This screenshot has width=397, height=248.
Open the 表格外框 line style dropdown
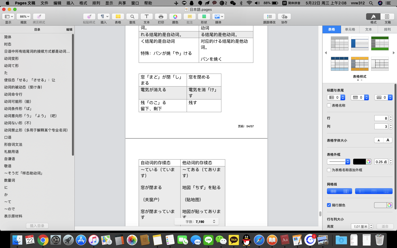pos(338,162)
